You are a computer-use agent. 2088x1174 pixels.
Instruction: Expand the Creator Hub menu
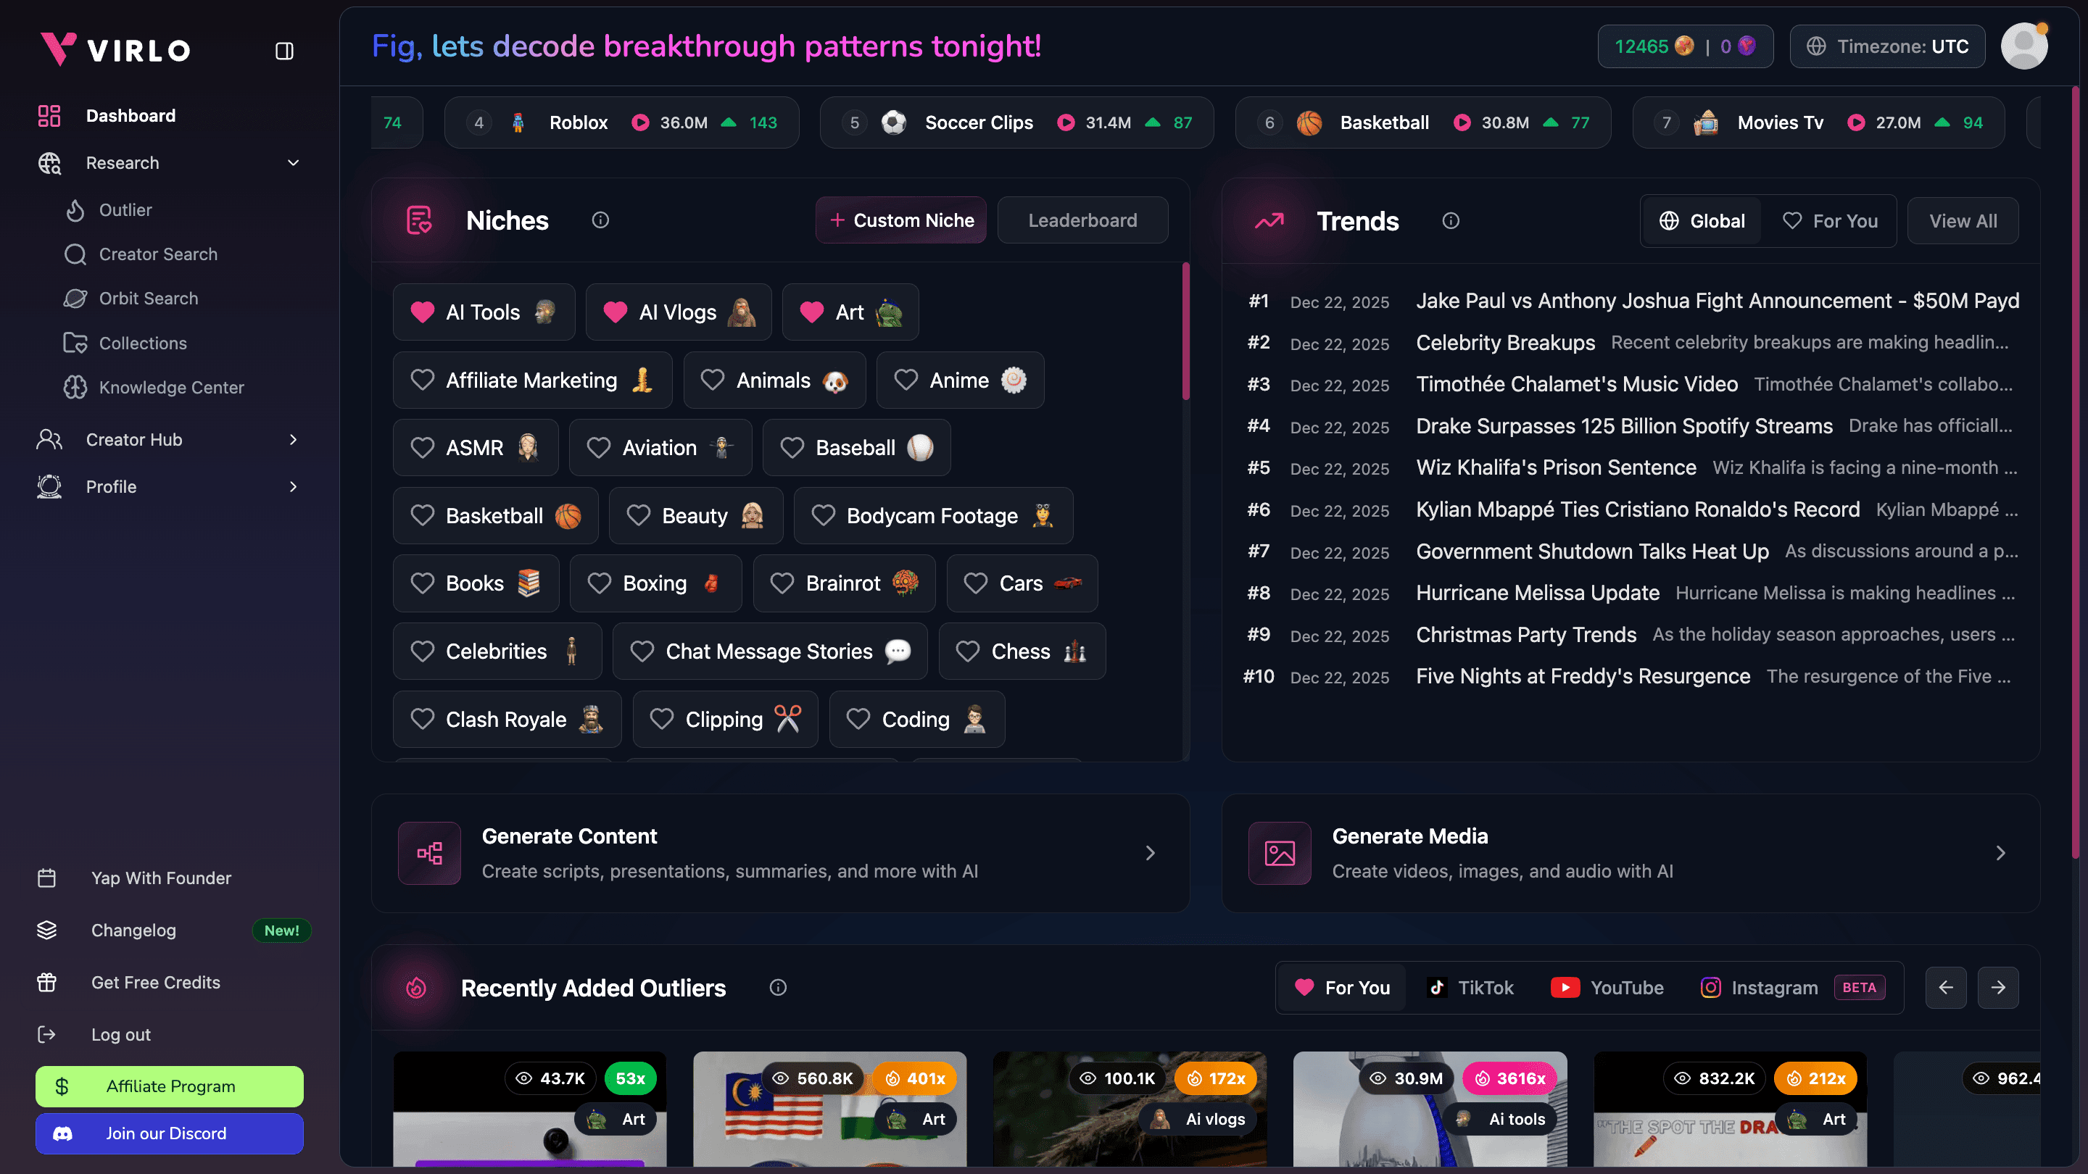(x=291, y=439)
